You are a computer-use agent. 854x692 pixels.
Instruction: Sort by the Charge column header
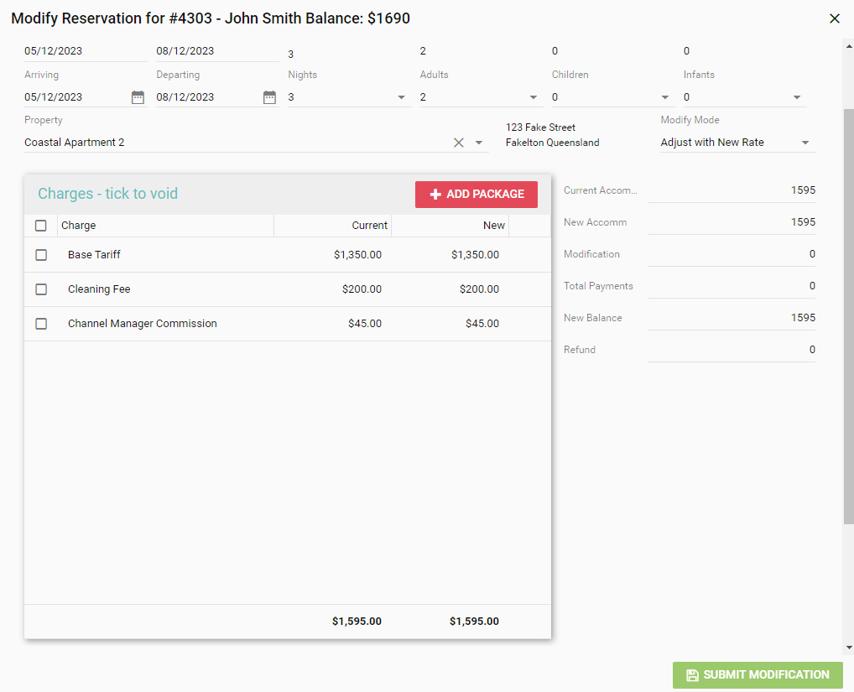[x=79, y=226]
